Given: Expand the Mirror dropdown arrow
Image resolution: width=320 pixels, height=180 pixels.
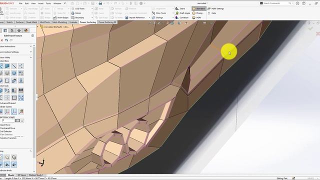Looking at the screenshot, I should click(x=92, y=13).
